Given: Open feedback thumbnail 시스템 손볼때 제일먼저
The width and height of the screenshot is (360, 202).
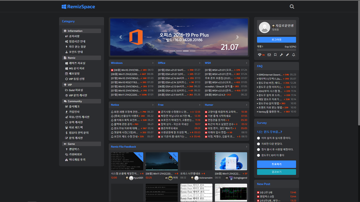Looking at the screenshot, I should click(x=127, y=161).
